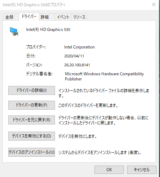This screenshot has width=160, height=177.
Task: Click the デジタル署名者: label
Action: pyautogui.click(x=39, y=74)
